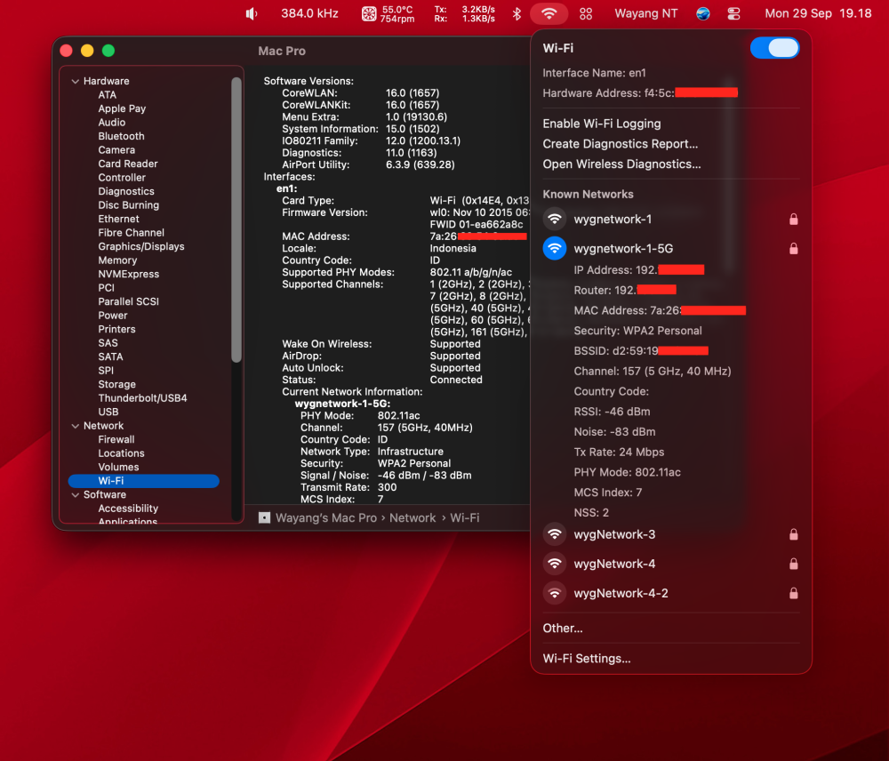Choose Create Diagnostics Report…
Viewport: 889px width, 761px height.
click(x=621, y=144)
